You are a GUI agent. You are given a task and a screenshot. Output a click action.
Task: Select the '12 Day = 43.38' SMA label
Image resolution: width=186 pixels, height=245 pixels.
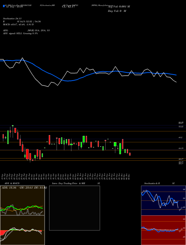[15, 7]
